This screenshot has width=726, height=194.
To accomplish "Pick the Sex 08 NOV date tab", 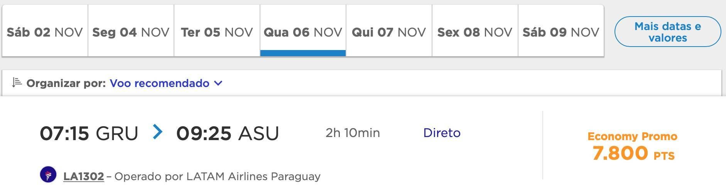I will pyautogui.click(x=475, y=31).
